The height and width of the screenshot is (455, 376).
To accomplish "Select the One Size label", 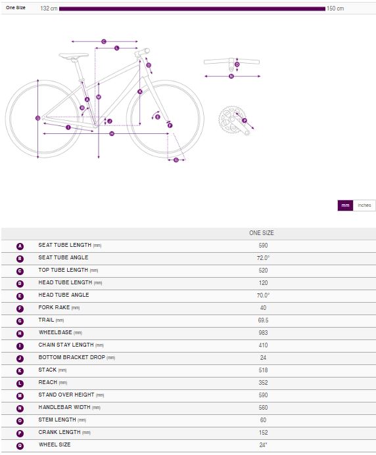I will click(16, 8).
